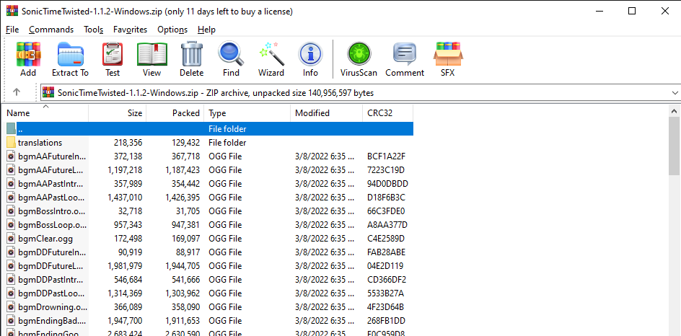Click size value 32,718
Viewport: 681px width, 336px height.
pos(131,211)
